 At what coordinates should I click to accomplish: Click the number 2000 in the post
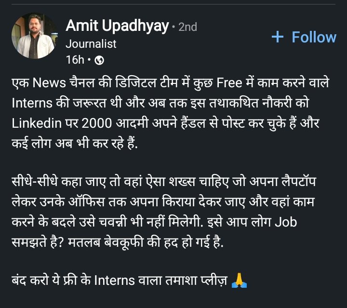(x=97, y=123)
